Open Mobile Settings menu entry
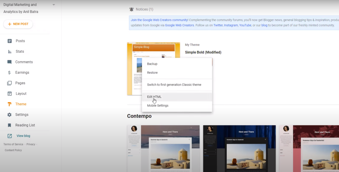 [158, 106]
